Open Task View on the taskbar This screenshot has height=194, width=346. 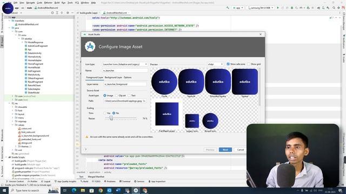tap(65, 190)
